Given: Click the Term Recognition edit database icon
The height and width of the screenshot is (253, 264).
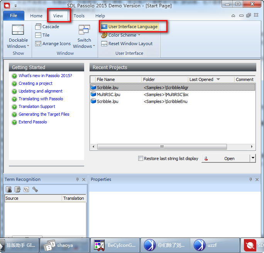Looking at the screenshot, I should click(x=17, y=189).
